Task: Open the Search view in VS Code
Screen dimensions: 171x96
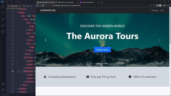Action: tap(3, 13)
